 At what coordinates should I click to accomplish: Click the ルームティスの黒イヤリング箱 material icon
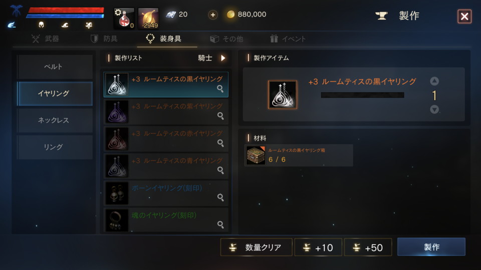click(256, 155)
